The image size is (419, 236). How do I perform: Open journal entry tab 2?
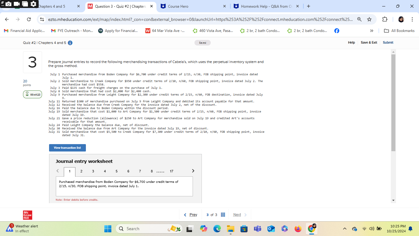(x=81, y=171)
